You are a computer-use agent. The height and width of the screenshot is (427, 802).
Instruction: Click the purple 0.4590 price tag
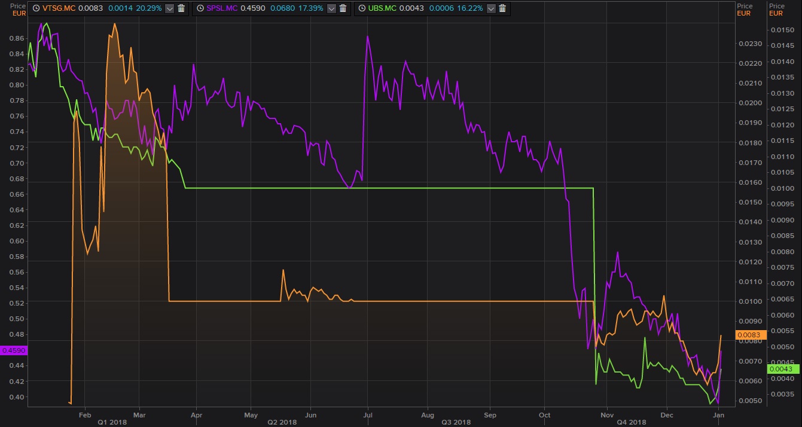pyautogui.click(x=14, y=350)
